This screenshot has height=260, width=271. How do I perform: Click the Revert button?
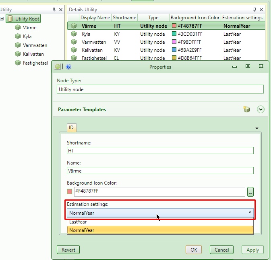click(68, 250)
